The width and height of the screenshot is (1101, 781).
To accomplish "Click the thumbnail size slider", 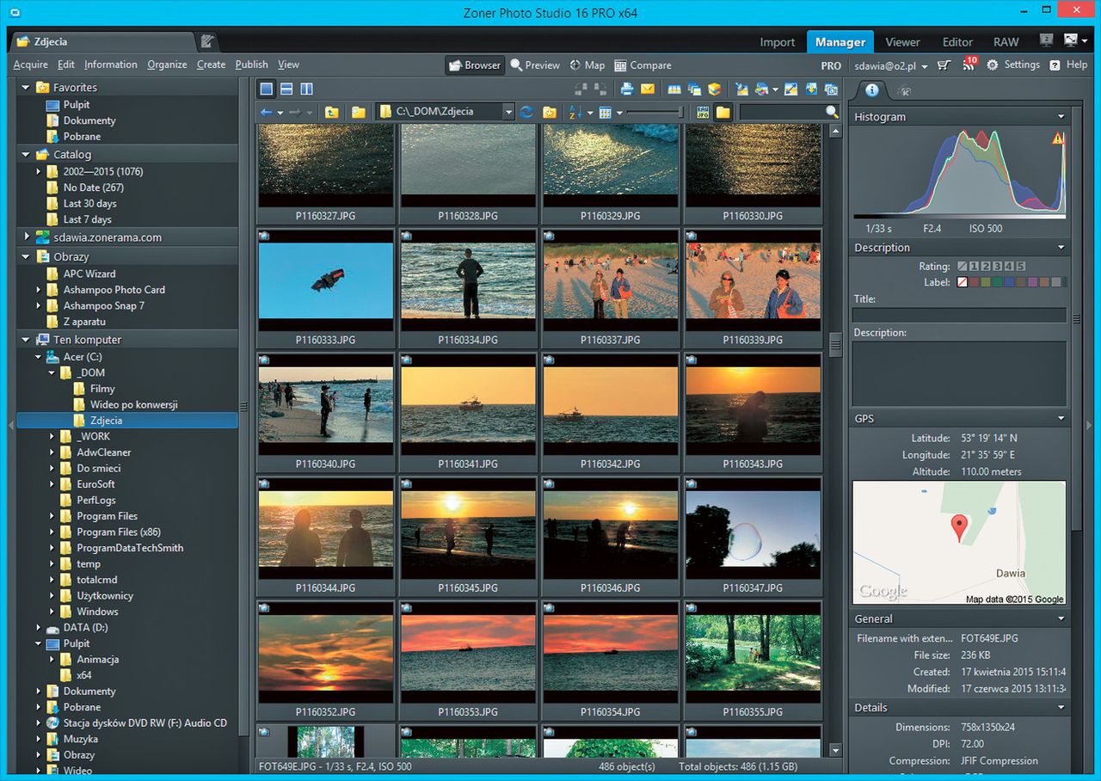I will [x=655, y=112].
